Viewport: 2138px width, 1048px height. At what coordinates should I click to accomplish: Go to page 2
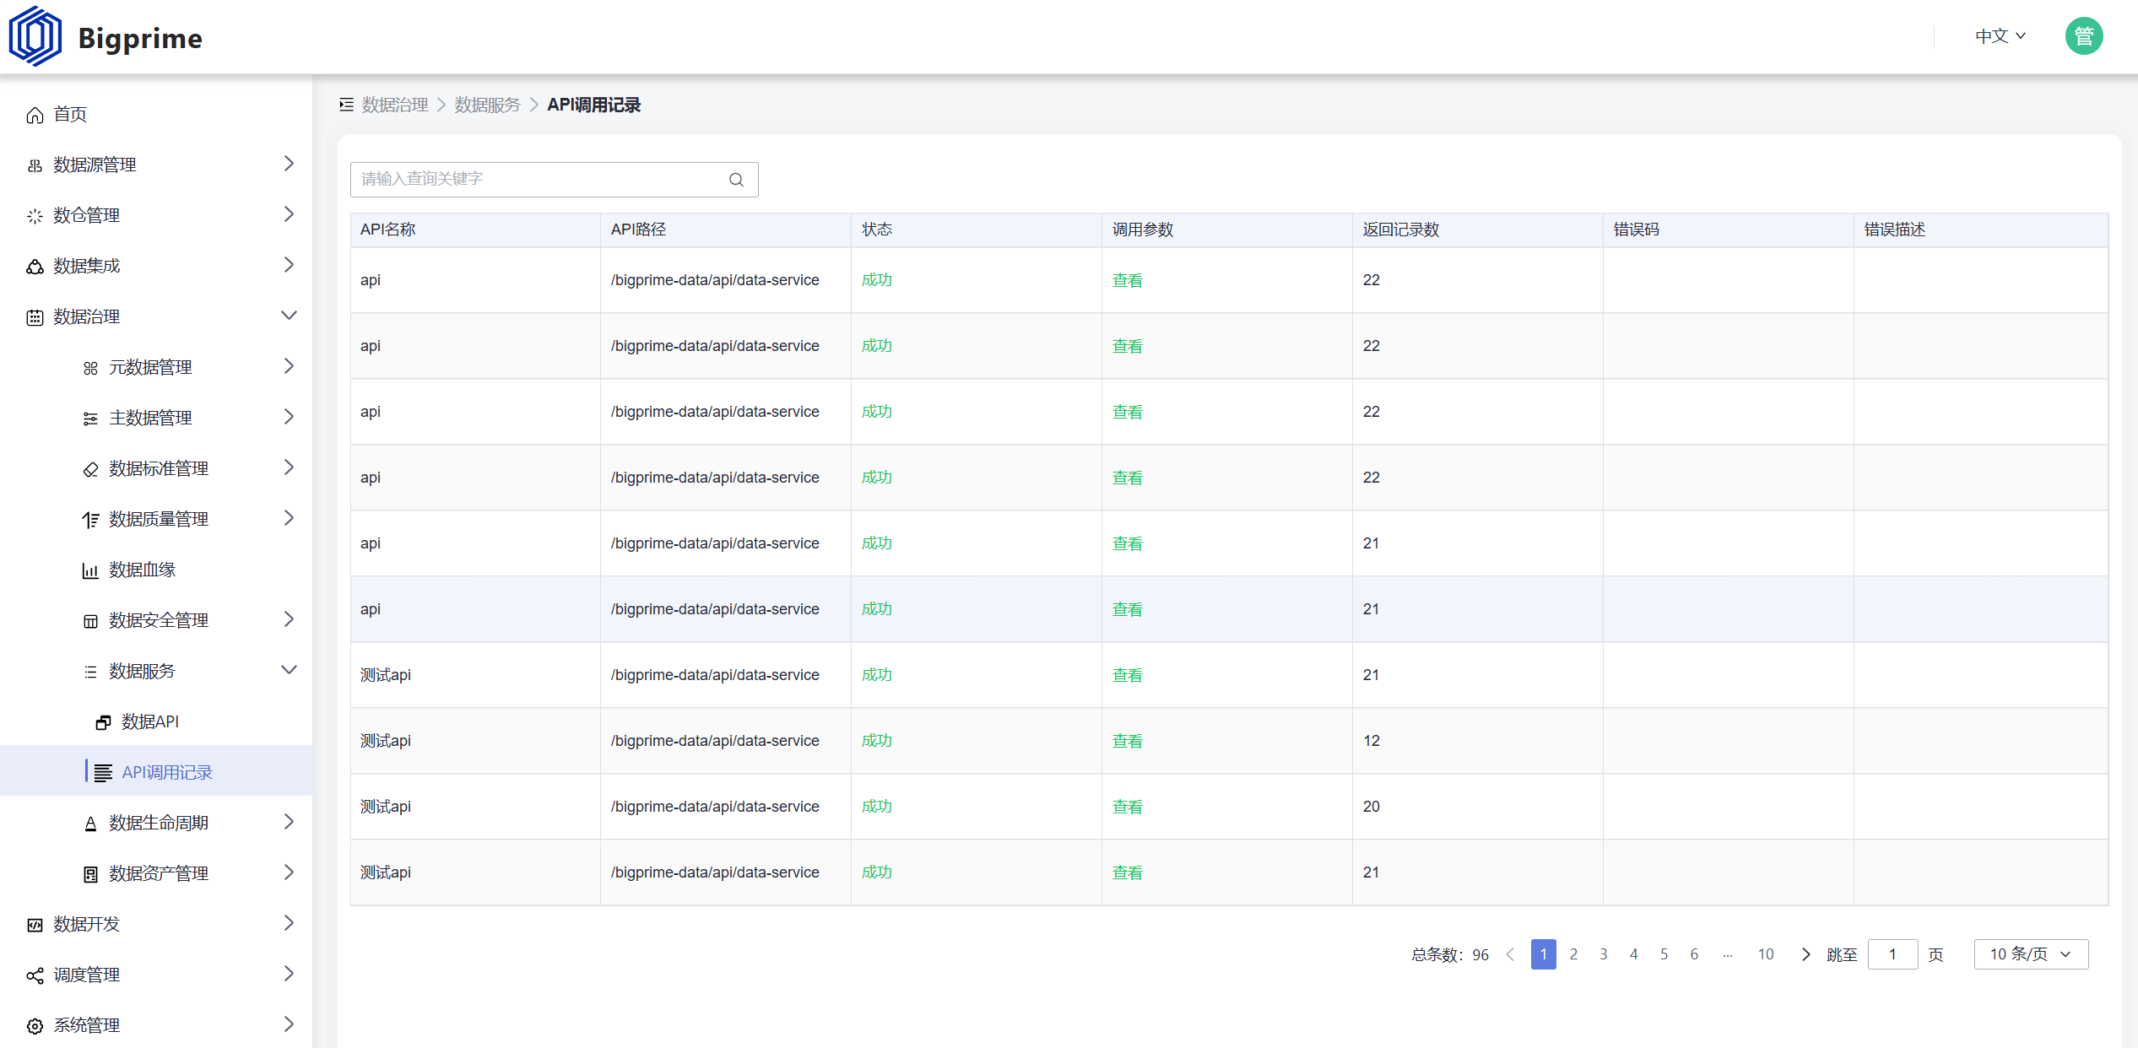[1573, 954]
